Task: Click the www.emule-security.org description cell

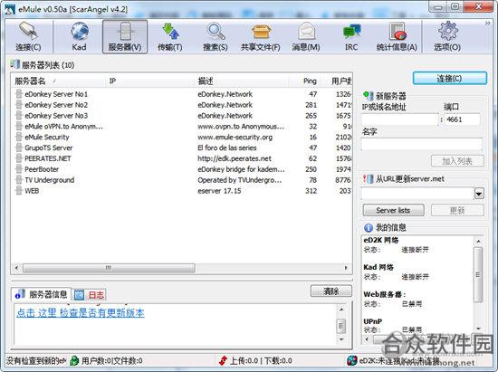Action: click(x=235, y=137)
